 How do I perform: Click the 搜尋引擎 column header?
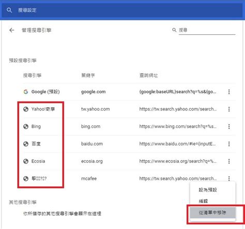pyautogui.click(x=33, y=75)
